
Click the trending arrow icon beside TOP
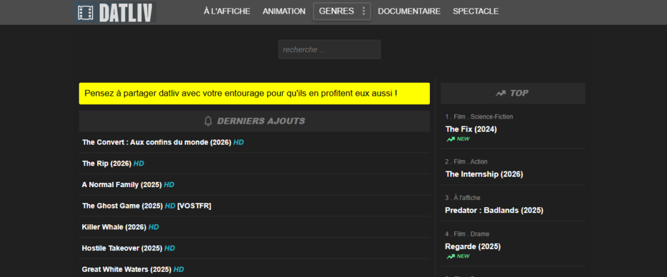click(500, 93)
